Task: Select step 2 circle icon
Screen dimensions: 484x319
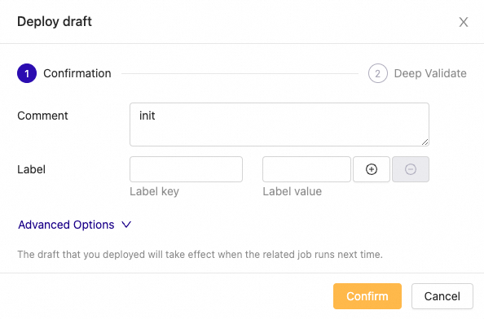Action: point(377,73)
